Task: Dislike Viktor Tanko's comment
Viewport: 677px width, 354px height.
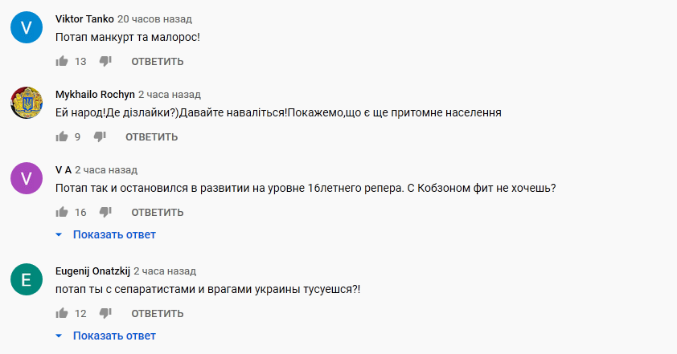Action: click(105, 61)
